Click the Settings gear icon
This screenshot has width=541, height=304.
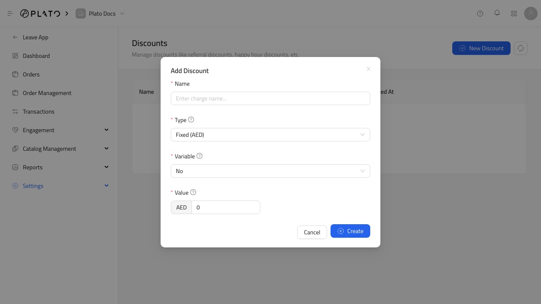click(x=15, y=186)
